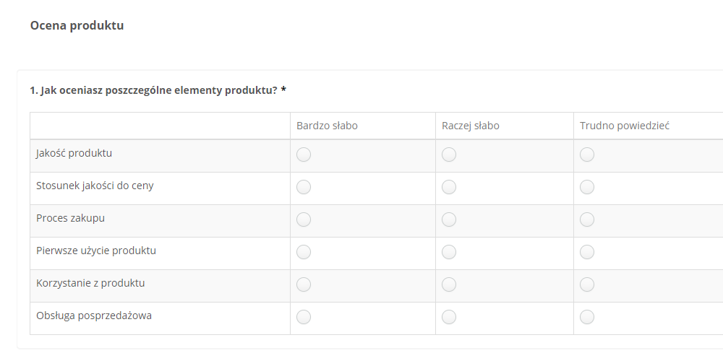The width and height of the screenshot is (723, 361).
Task: Select Raczej słabo for Stosunek jakości do ceny
Action: [449, 187]
